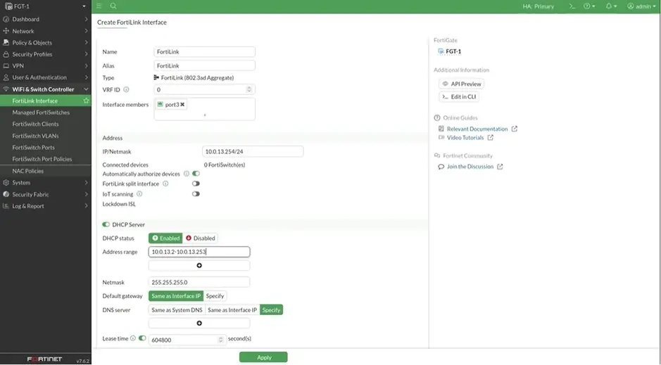The height and width of the screenshot is (365, 661).
Task: Select Specify for DNS server
Action: tap(271, 310)
